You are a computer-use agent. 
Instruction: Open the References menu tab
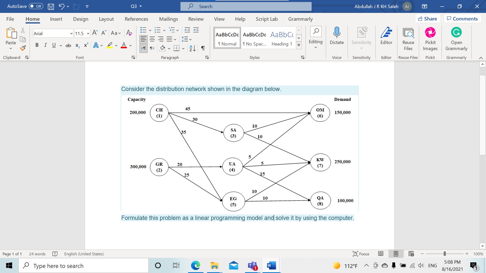[136, 19]
